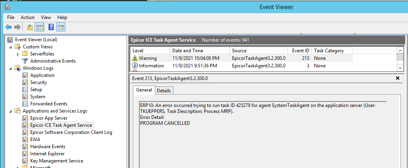Click the Forwarded Events log icon
The height and width of the screenshot is (168, 408).
click(x=25, y=104)
